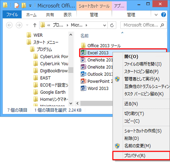Open Explorer help question mark

click(164, 15)
